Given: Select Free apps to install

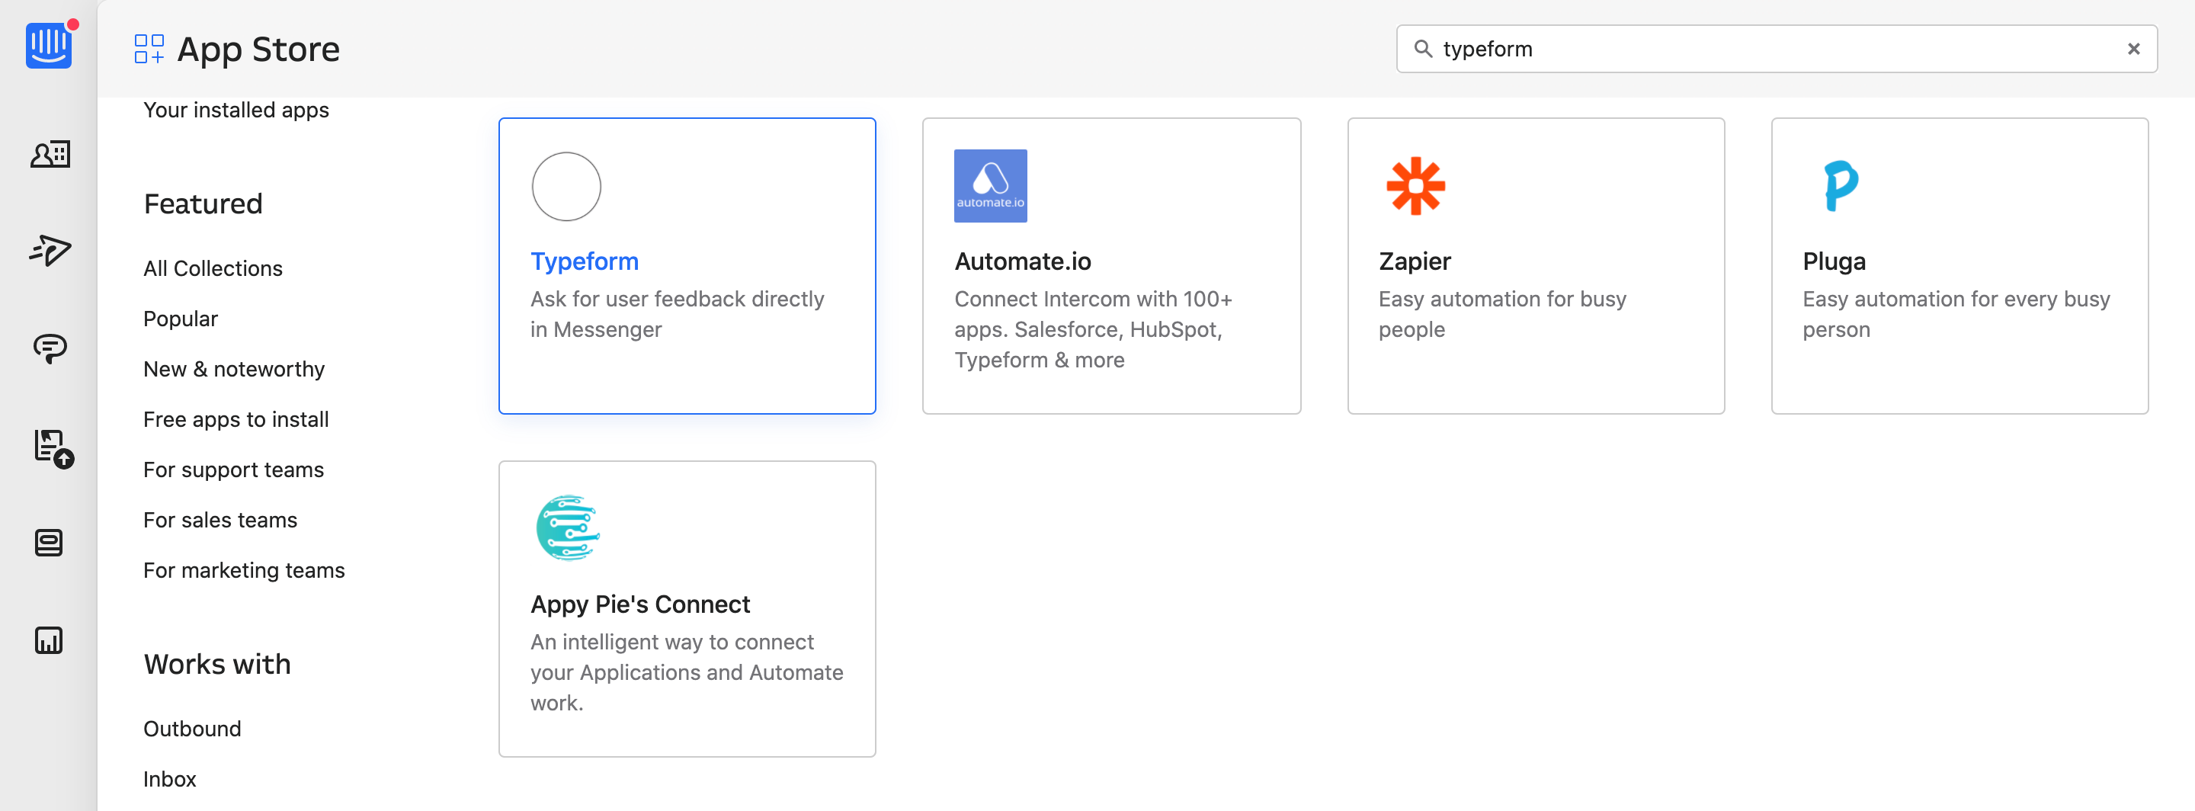Looking at the screenshot, I should pos(236,419).
